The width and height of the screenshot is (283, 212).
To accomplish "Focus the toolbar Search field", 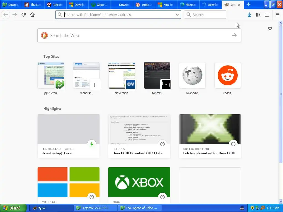I will 205,15.
